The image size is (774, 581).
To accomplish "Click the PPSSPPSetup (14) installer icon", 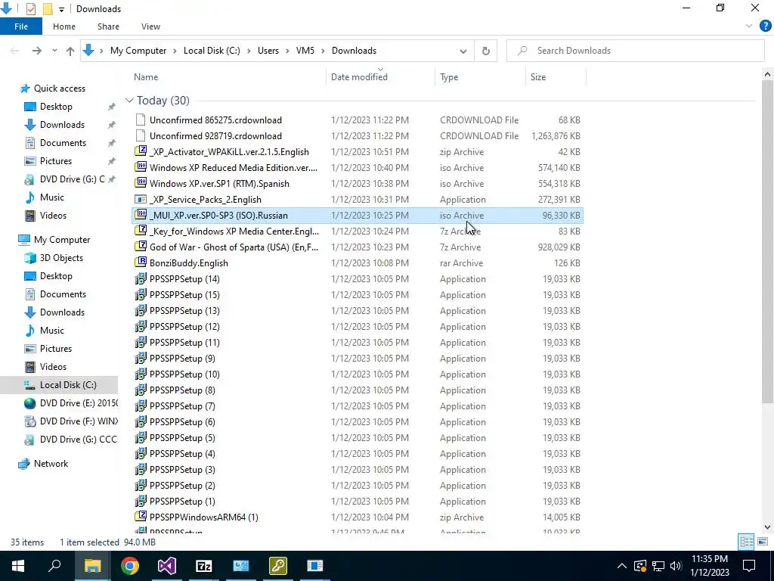I will click(x=141, y=278).
